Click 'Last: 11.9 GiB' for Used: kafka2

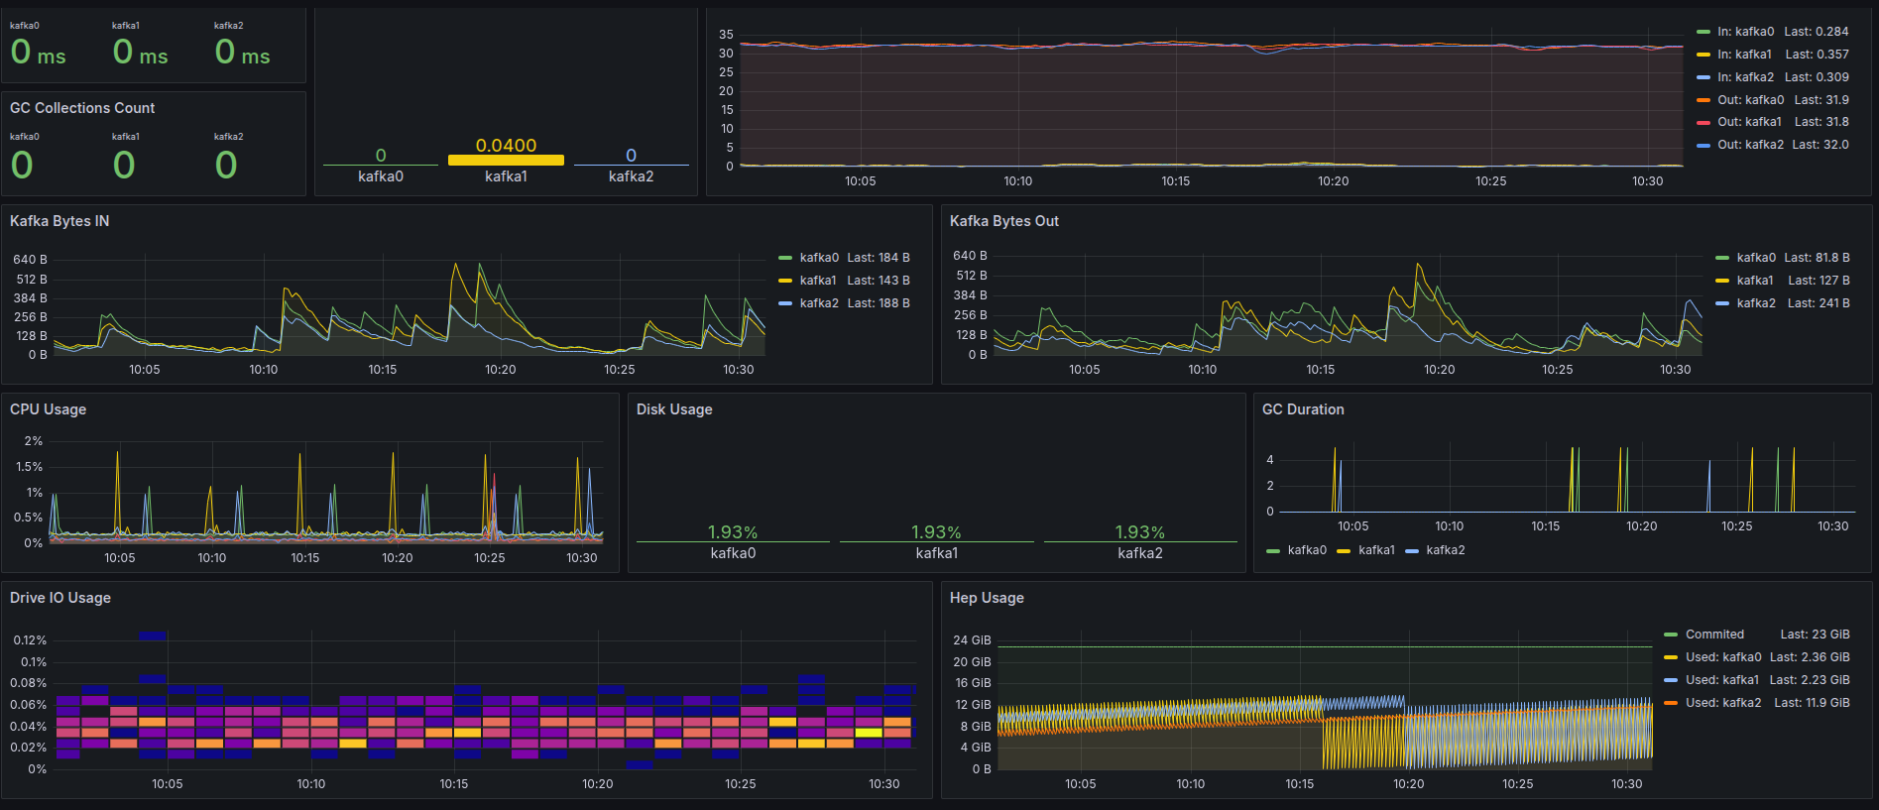pyautogui.click(x=1812, y=703)
